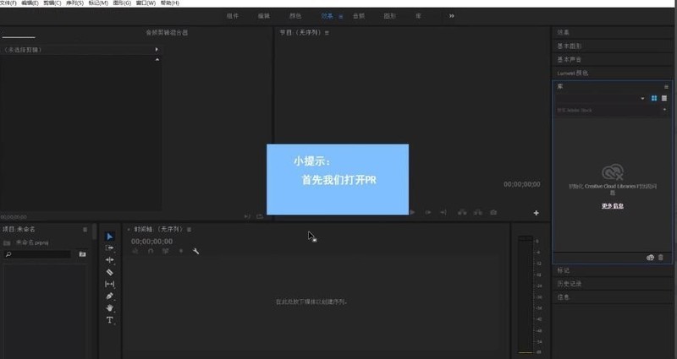Select the 音频剪辑混合器 panel tab
This screenshot has width=677, height=359.
(167, 32)
